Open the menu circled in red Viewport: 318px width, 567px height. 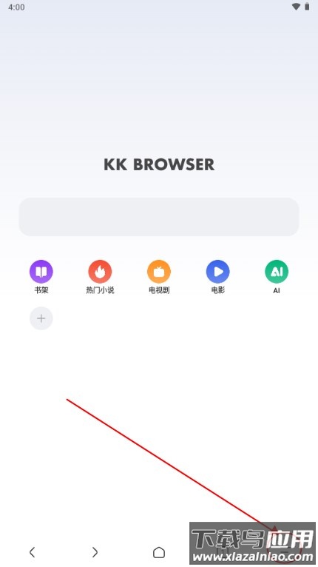(285, 549)
